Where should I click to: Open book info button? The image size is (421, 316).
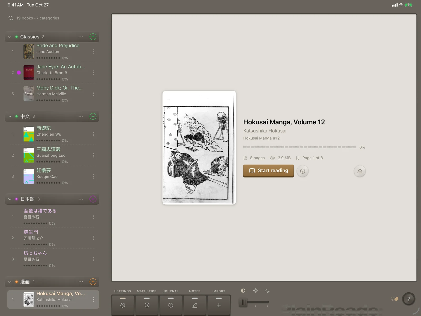[x=303, y=171]
